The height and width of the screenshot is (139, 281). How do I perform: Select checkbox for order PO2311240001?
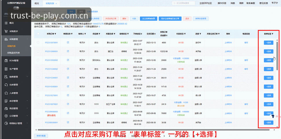pyautogui.click(x=38, y=78)
